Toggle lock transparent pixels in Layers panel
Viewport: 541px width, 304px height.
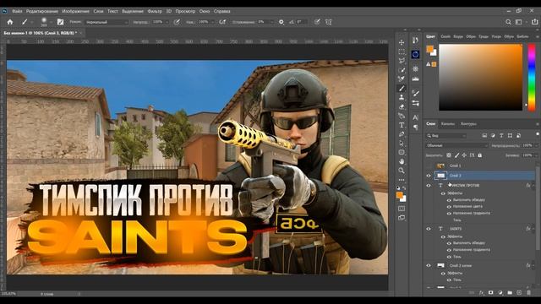pyautogui.click(x=449, y=155)
